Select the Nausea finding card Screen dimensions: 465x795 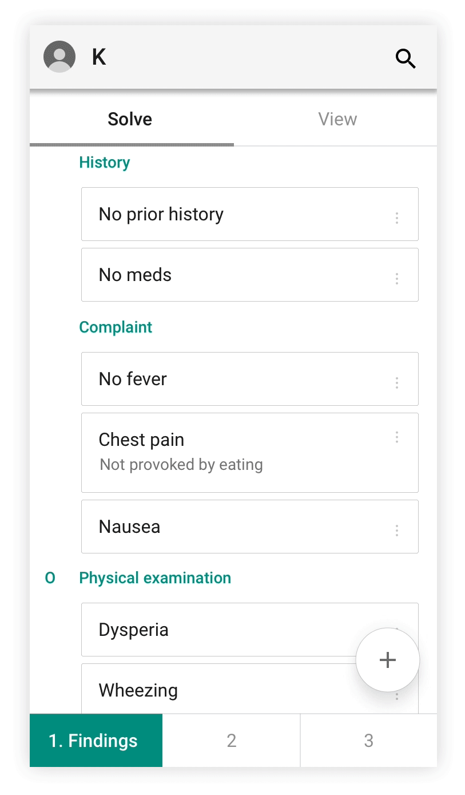point(250,527)
